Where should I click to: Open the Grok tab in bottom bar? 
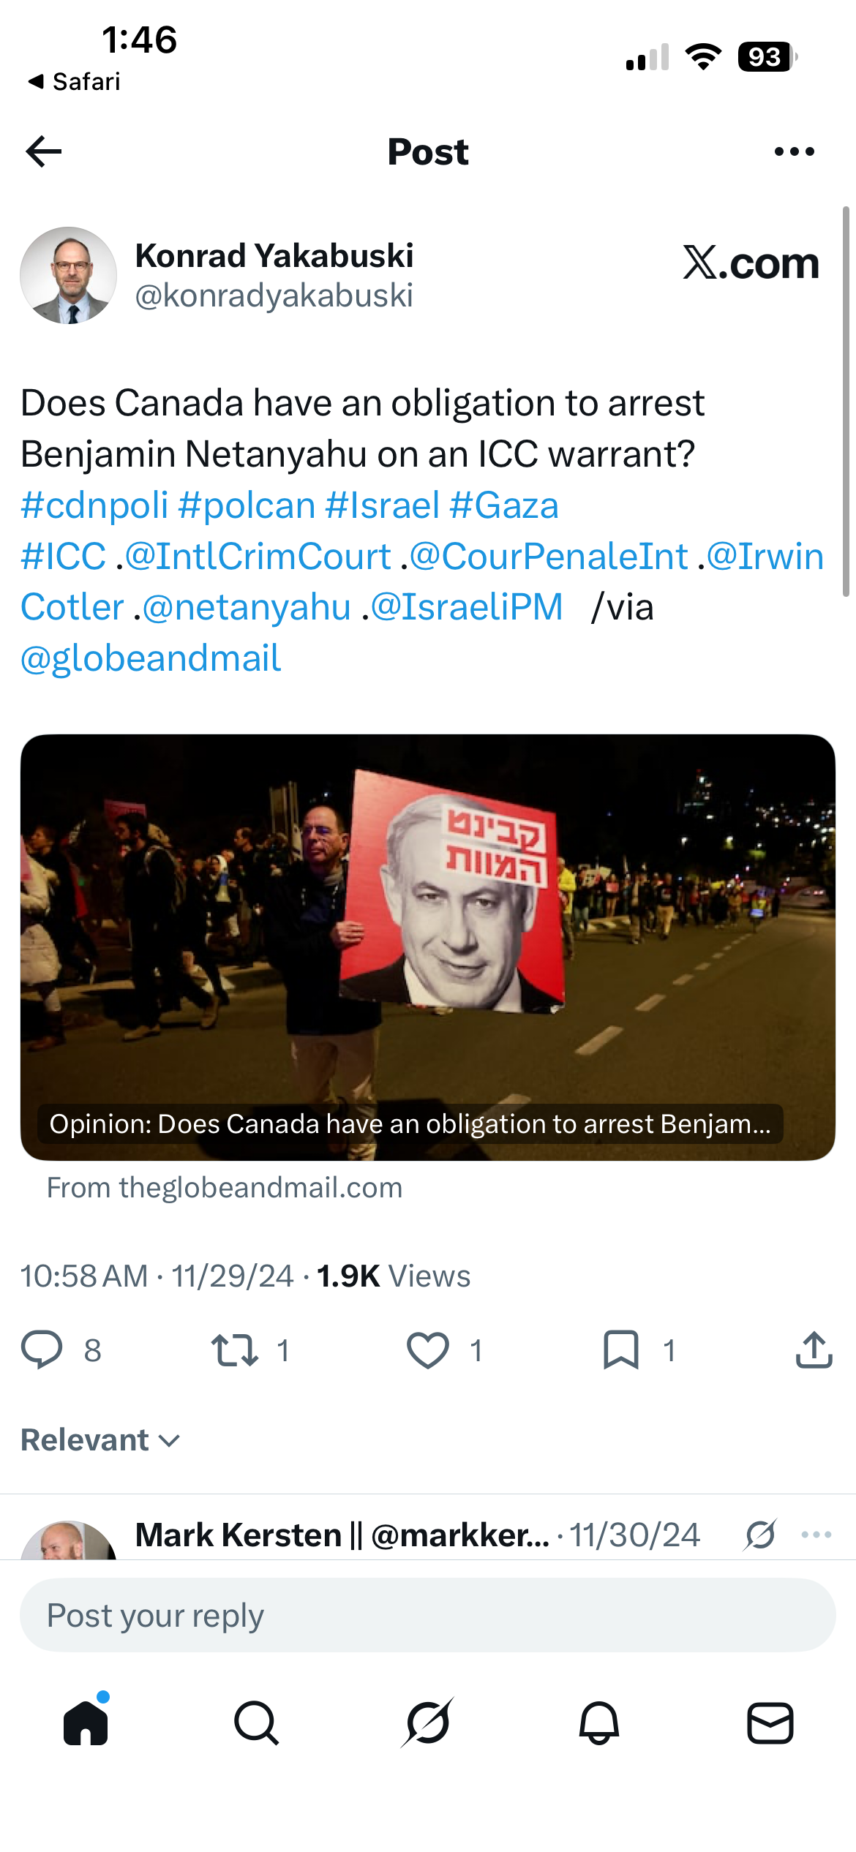pyautogui.click(x=427, y=1722)
